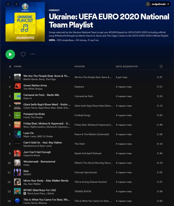Viewport: 174px width, 206px height.
Task: Click the Kids album art thumbnail
Action: tap(17, 172)
